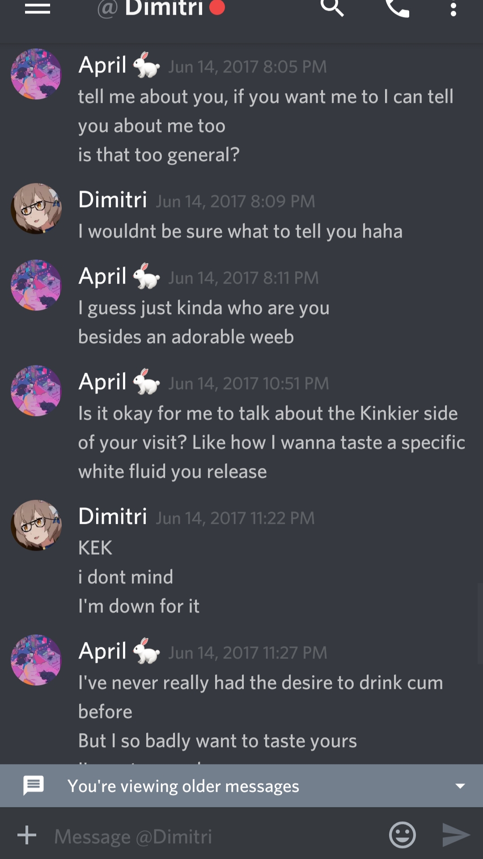
Task: Open the hamburger navigation menu
Action: point(38,9)
